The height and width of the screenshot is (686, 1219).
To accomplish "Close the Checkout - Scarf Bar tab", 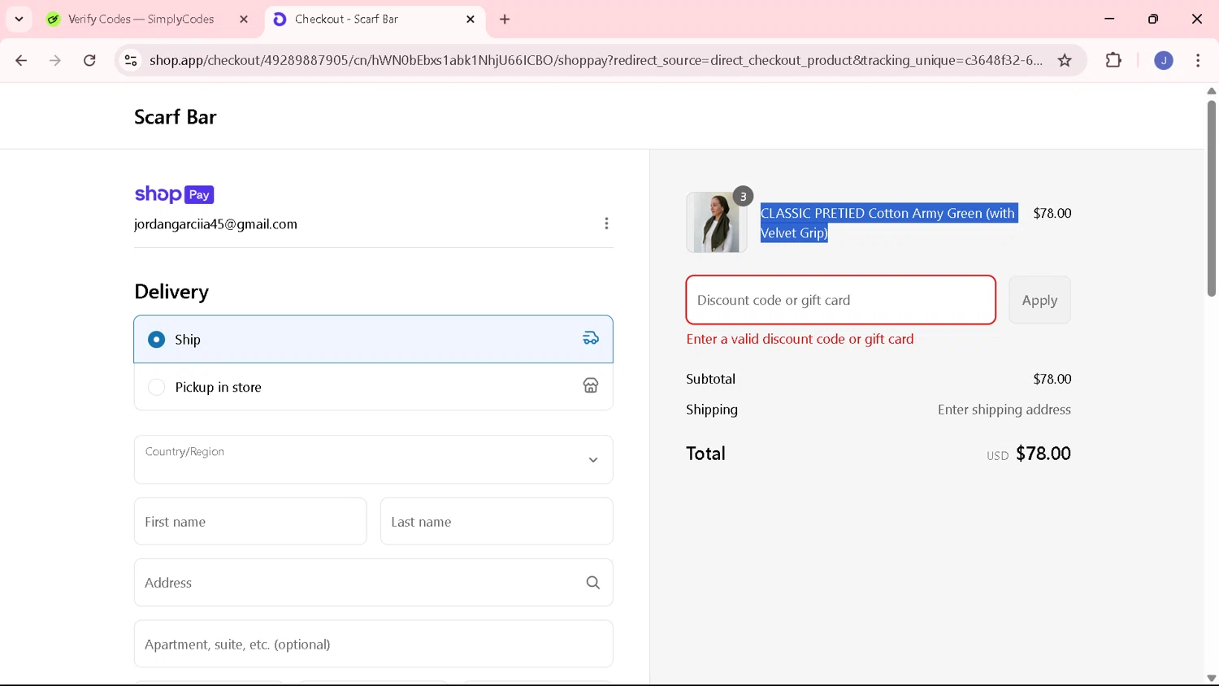I will [x=471, y=19].
